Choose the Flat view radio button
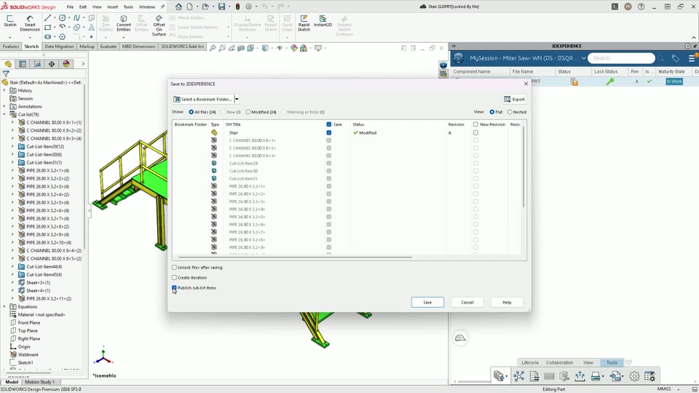The height and width of the screenshot is (393, 699). tap(492, 112)
